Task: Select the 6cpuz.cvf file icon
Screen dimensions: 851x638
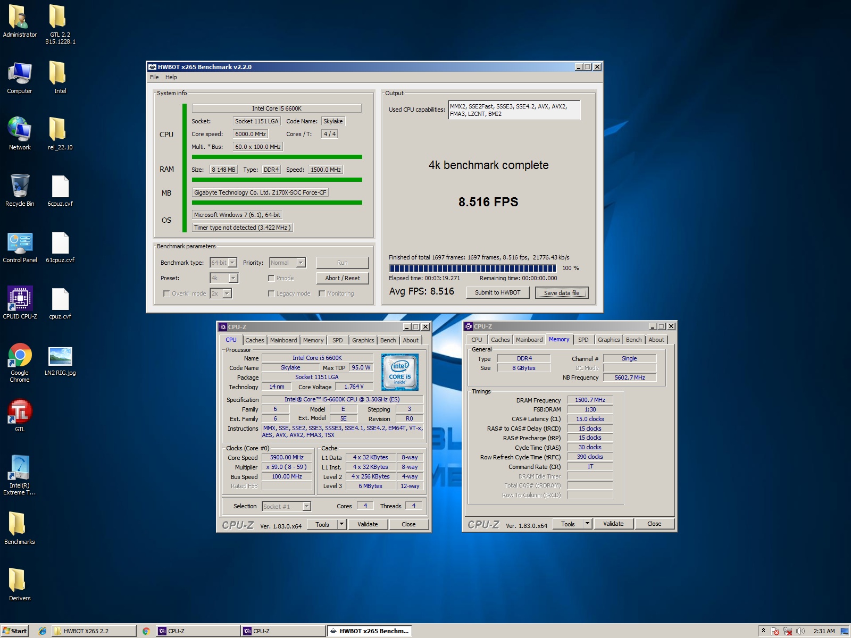Action: [60, 190]
